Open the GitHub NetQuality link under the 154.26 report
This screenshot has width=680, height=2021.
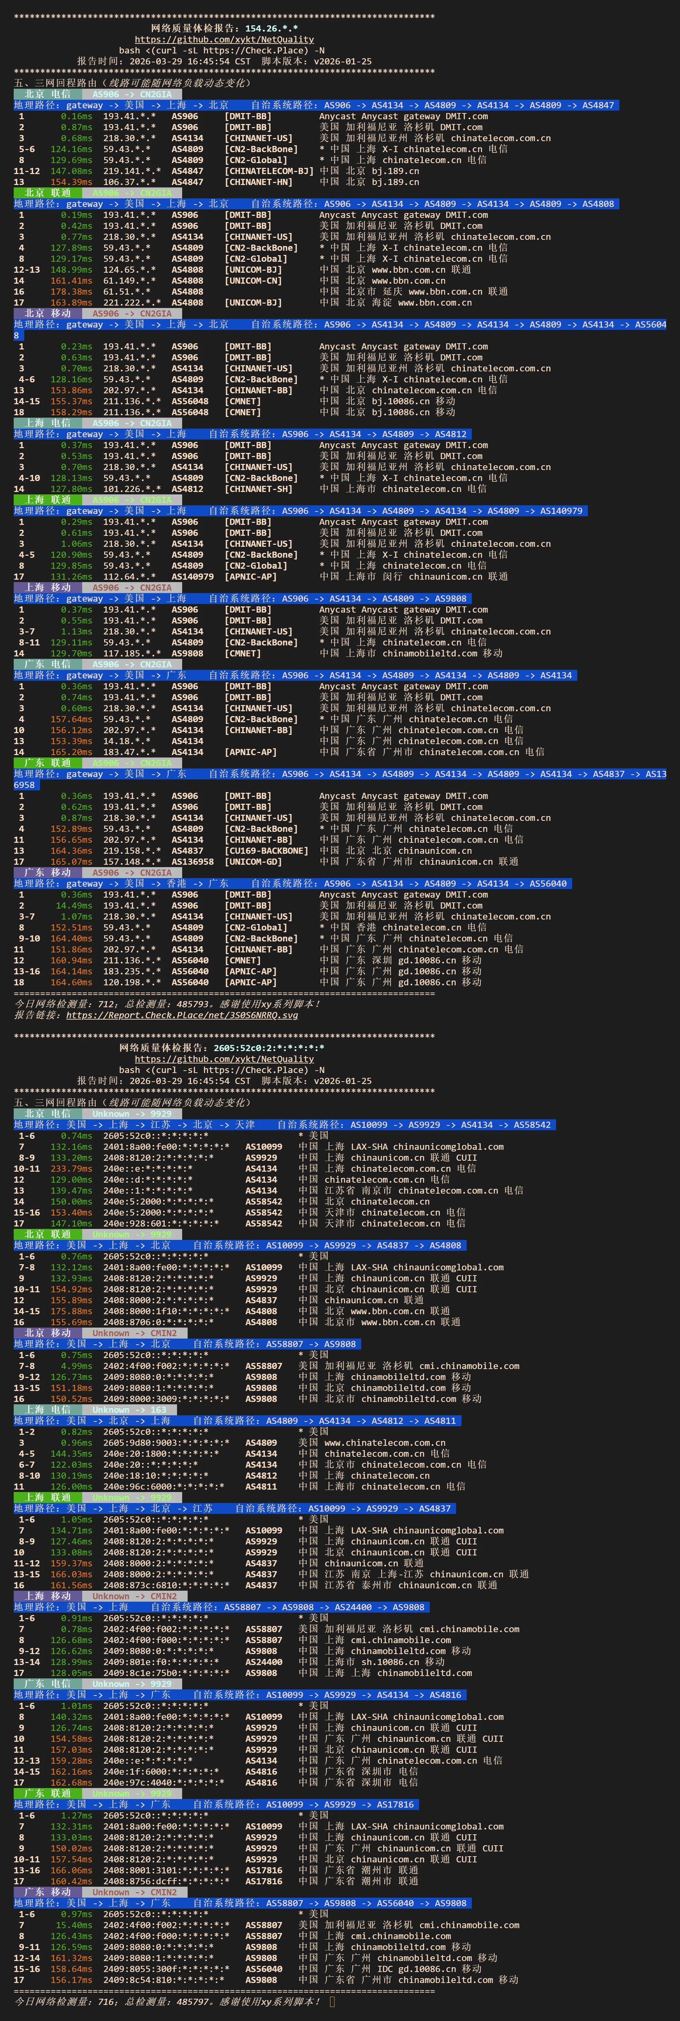(x=224, y=39)
